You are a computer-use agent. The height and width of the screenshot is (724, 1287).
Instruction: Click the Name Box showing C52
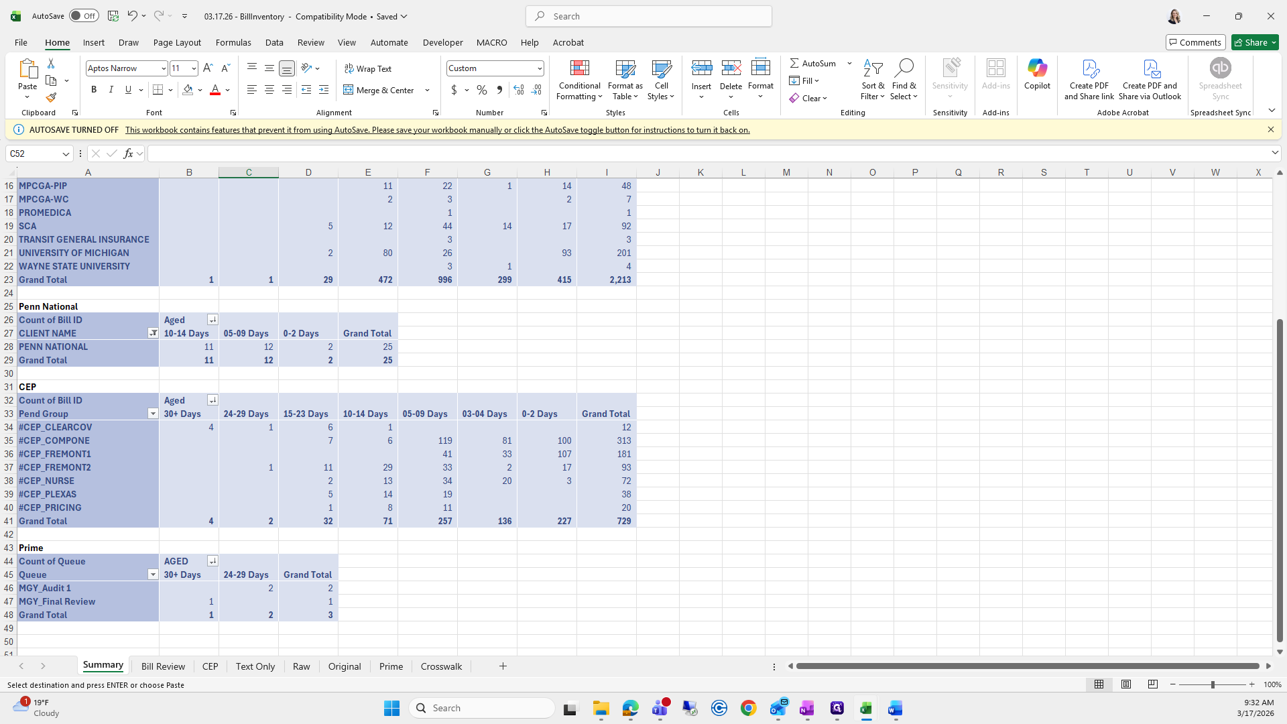tap(34, 154)
